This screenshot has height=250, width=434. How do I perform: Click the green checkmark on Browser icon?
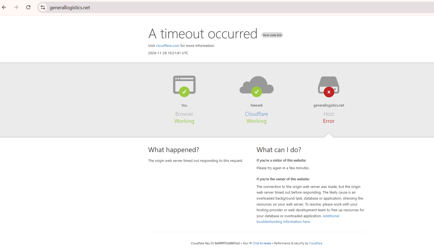coord(184,92)
